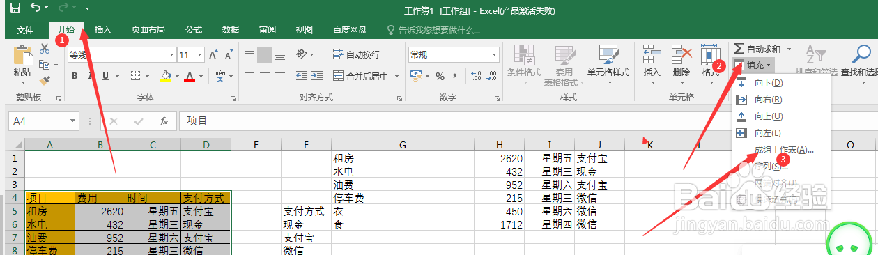Image resolution: width=878 pixels, height=255 pixels.
Task: Expand the font color dropdown arrow
Action: point(201,76)
